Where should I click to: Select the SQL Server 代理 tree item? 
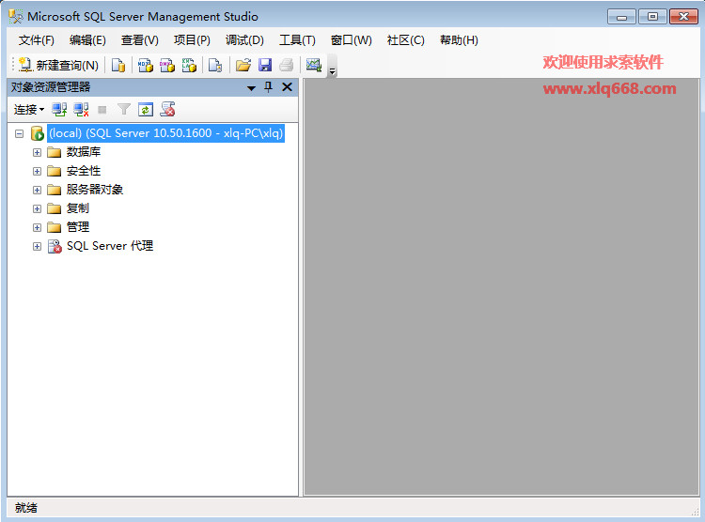tap(110, 246)
